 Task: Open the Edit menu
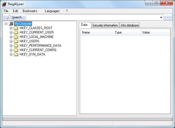tap(15, 11)
